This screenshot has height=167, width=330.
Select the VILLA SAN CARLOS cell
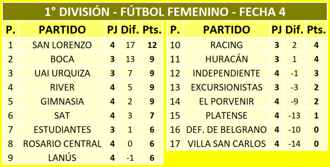[226, 144]
